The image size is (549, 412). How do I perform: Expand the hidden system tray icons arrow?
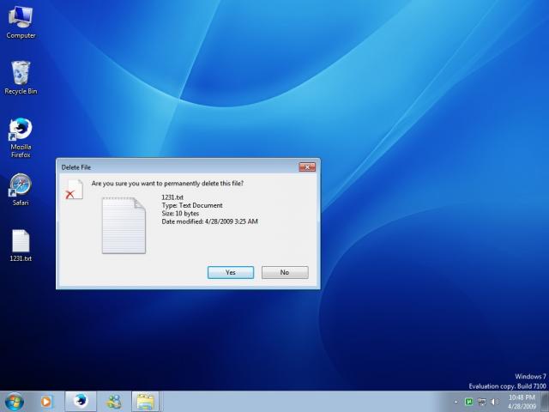(455, 401)
